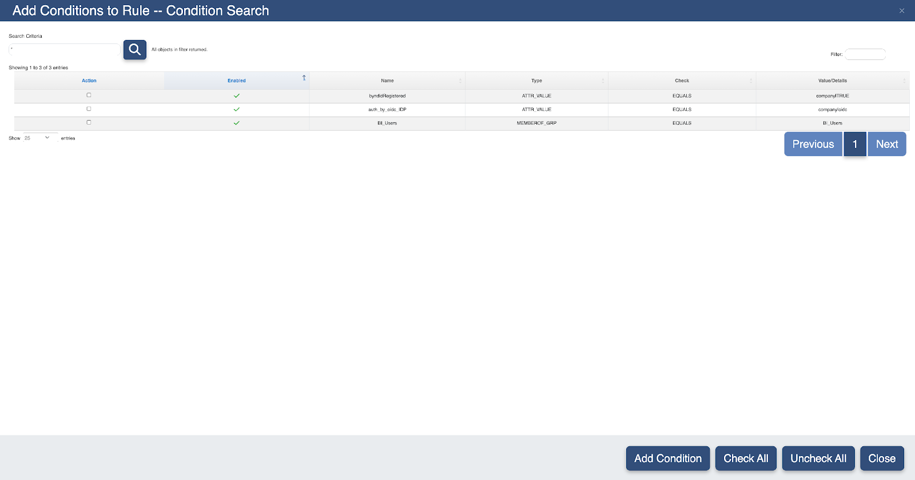Image resolution: width=915 pixels, height=480 pixels.
Task: Click the Uncheck All button
Action: (818, 458)
